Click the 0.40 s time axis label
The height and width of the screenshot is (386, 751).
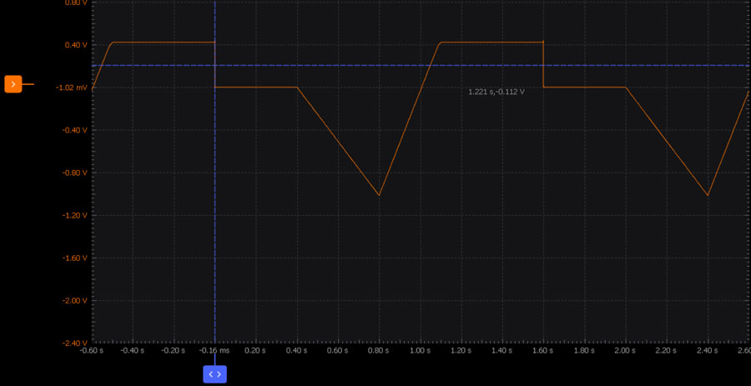coord(296,351)
